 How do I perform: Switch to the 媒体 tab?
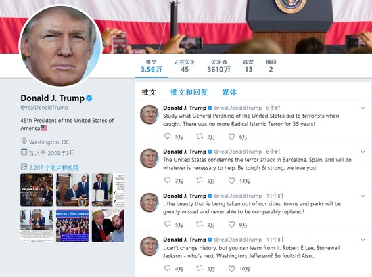(229, 92)
